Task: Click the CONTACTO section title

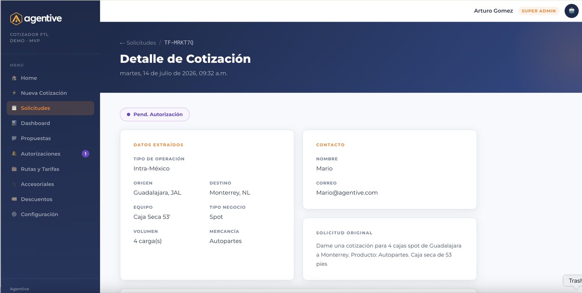Action: click(330, 145)
